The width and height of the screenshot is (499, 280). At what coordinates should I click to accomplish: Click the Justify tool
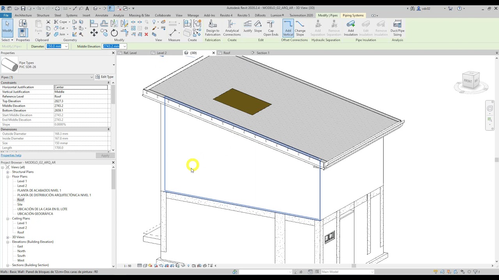[x=248, y=27]
